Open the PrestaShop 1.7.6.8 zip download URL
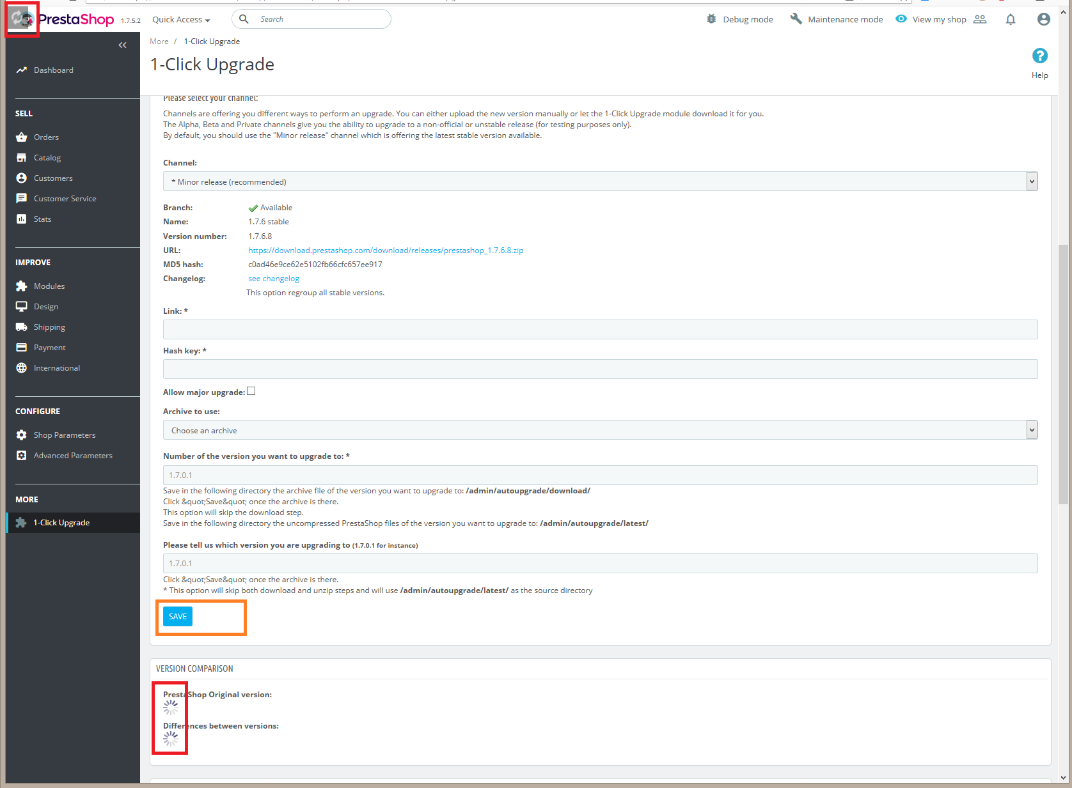Screen dimensions: 1072x788 386,251
